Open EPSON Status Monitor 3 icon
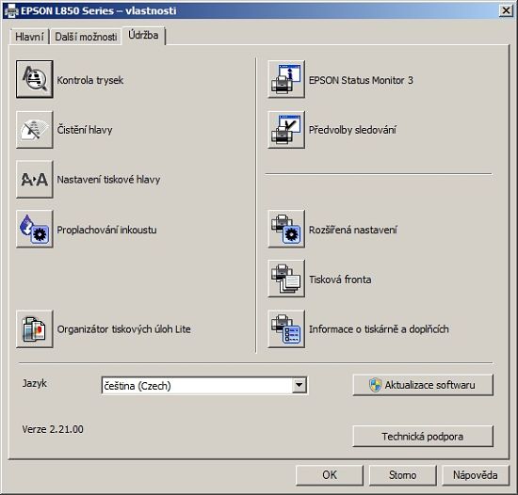The width and height of the screenshot is (518, 495). [286, 79]
